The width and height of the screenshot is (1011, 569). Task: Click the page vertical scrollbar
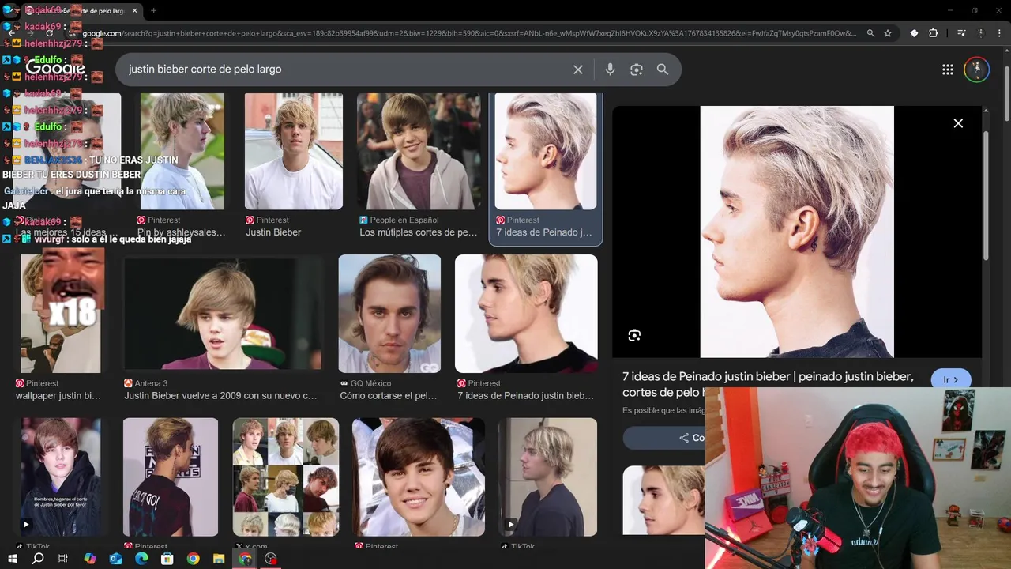(1006, 95)
